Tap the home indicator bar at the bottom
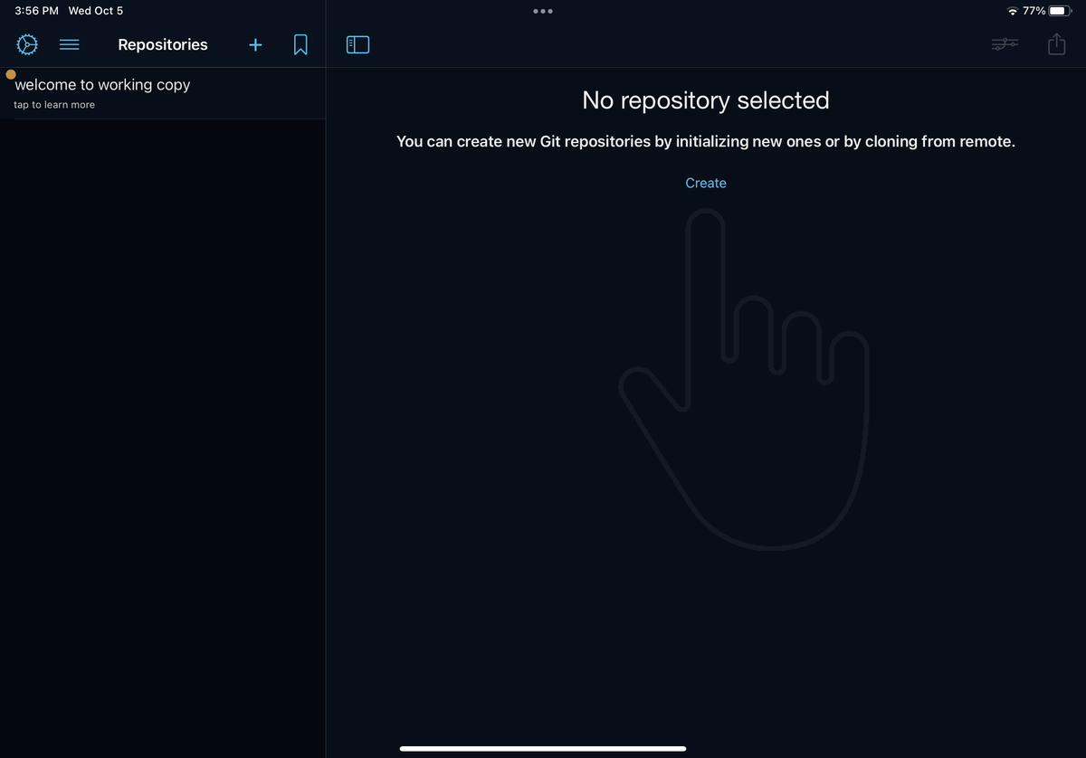This screenshot has width=1086, height=758. 543,749
